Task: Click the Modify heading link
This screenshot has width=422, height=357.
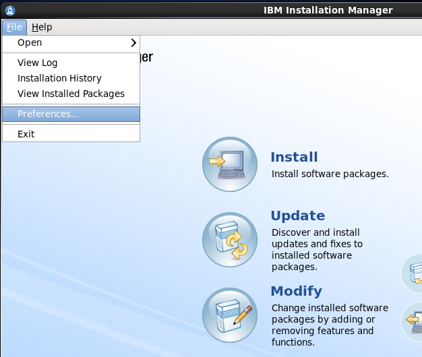Action: 297,291
